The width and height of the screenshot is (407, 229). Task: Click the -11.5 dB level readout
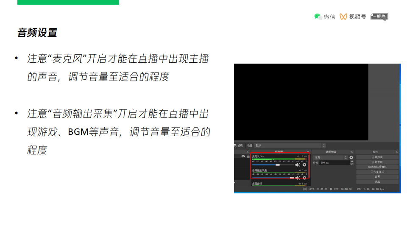pos(301,156)
